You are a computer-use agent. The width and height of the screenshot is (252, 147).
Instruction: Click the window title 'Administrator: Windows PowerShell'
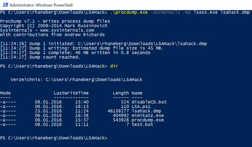[x=41, y=5]
